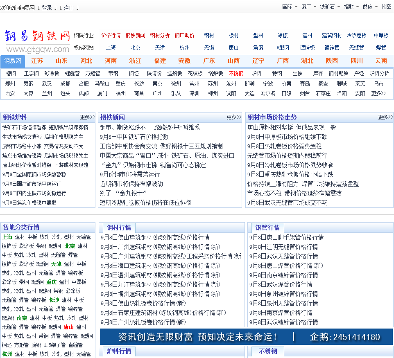Click the red 价格行情 menu item
Image resolution: width=394 pixels, height=358 pixels.
coord(111,35)
